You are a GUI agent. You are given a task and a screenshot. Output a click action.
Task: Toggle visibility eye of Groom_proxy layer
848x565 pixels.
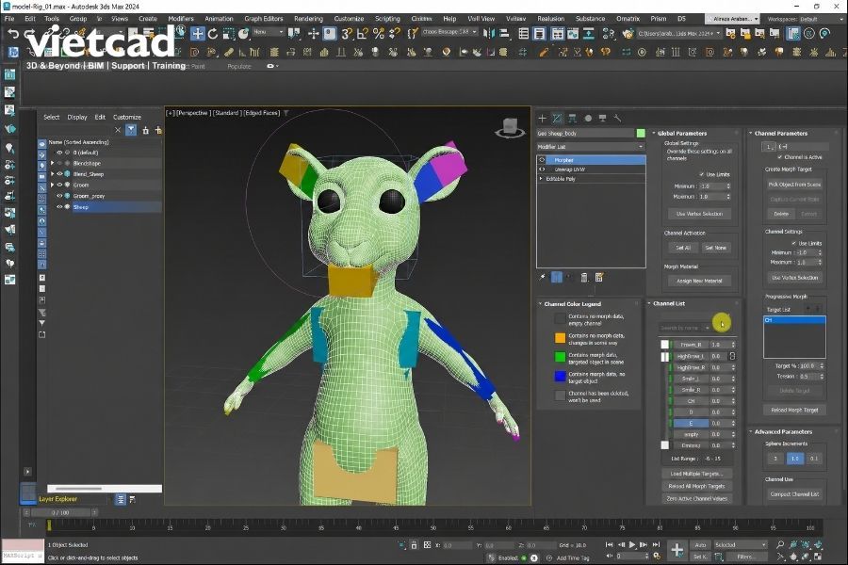pyautogui.click(x=60, y=196)
